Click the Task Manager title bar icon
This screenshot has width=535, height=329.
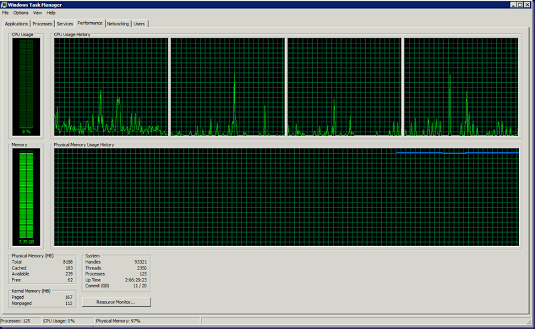point(4,5)
